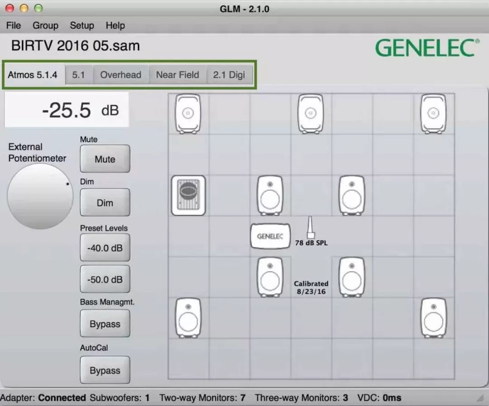Screen dimensions: 489x406
Task: Bypass AutoCal calibration
Action: [105, 370]
